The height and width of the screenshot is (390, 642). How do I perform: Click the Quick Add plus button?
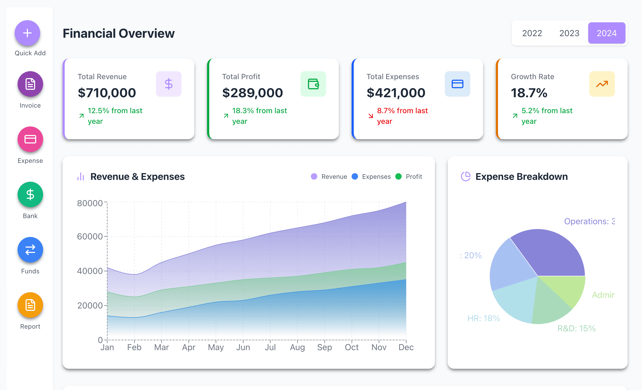point(27,33)
